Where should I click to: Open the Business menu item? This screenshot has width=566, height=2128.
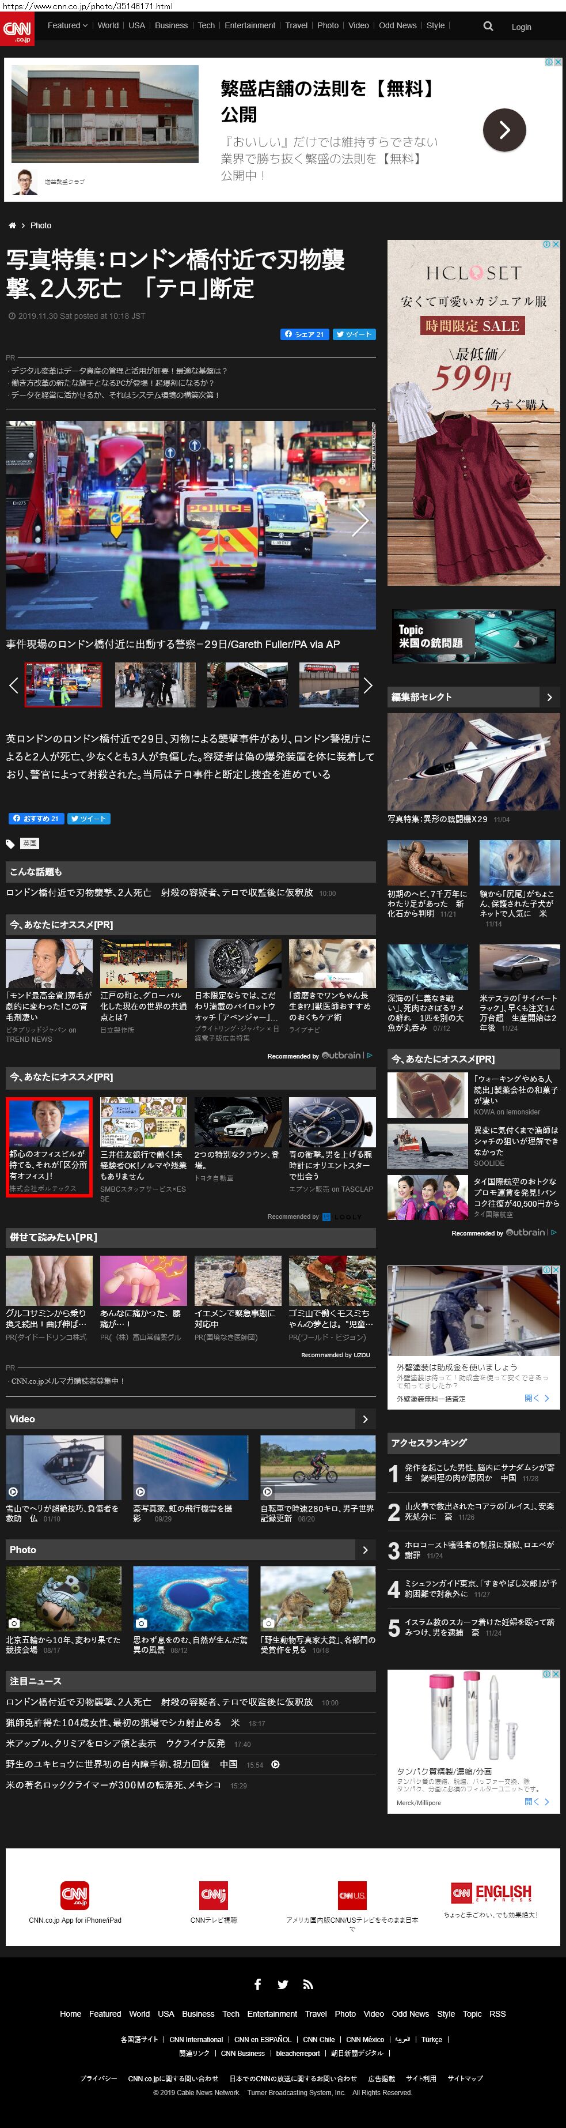click(x=171, y=25)
